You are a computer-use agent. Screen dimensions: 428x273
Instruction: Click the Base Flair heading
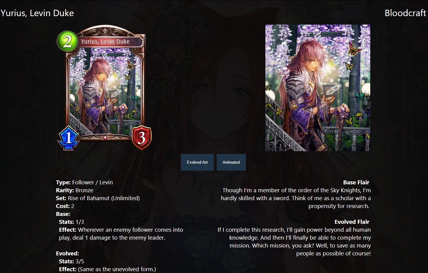356,182
